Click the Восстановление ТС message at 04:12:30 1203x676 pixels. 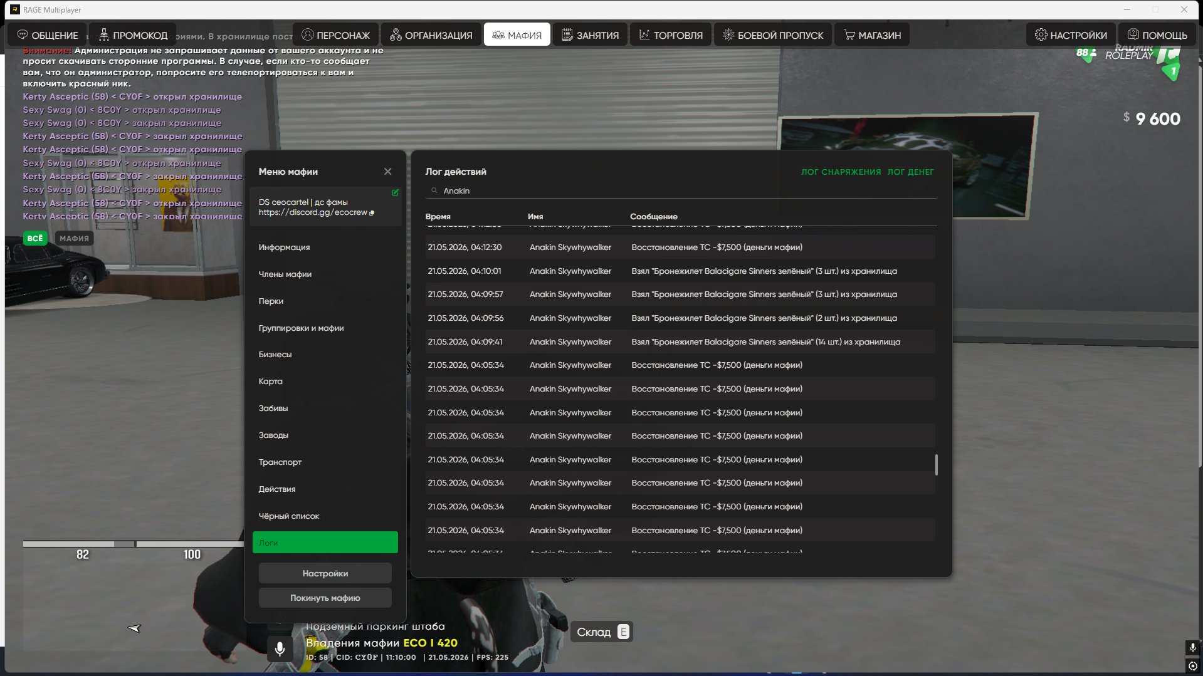(x=717, y=247)
